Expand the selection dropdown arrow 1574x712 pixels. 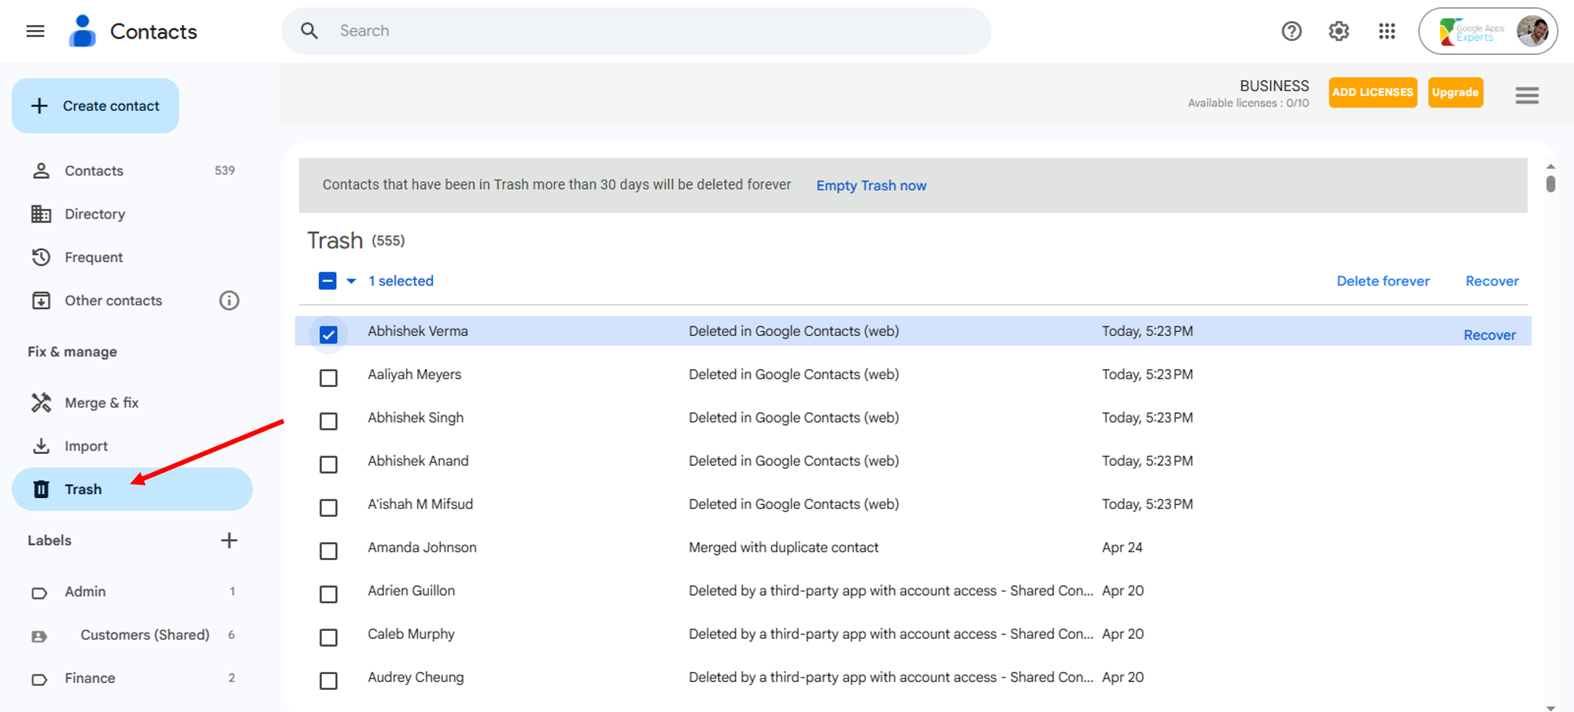[x=352, y=281]
